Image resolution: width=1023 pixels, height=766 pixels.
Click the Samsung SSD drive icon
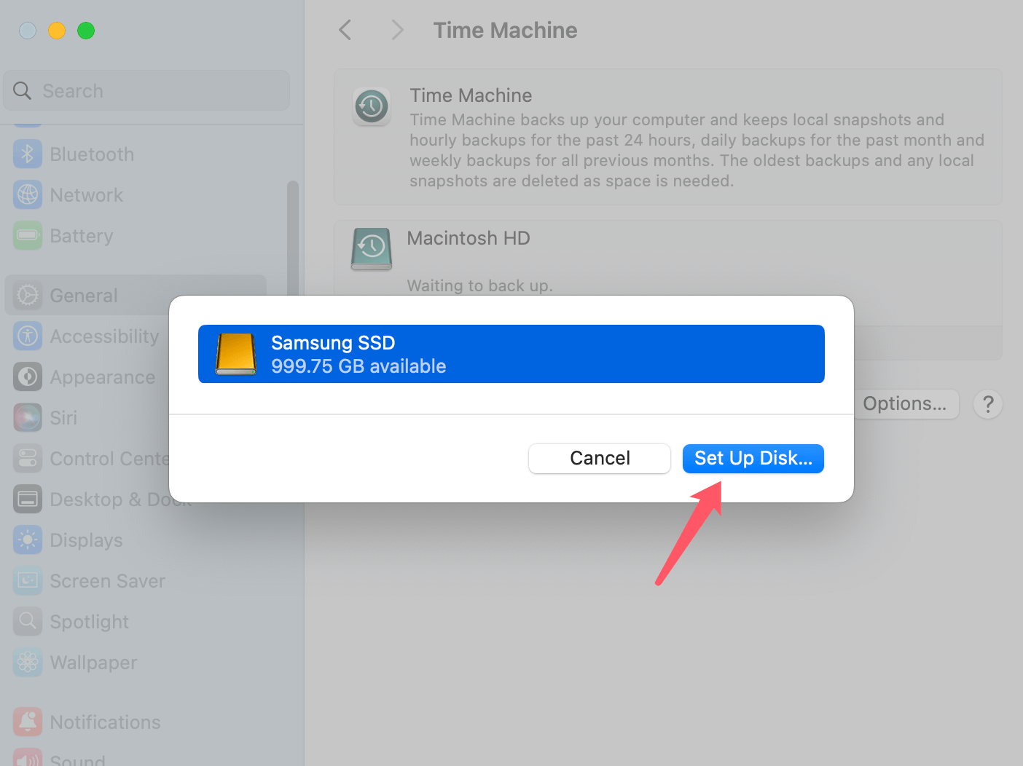(236, 354)
